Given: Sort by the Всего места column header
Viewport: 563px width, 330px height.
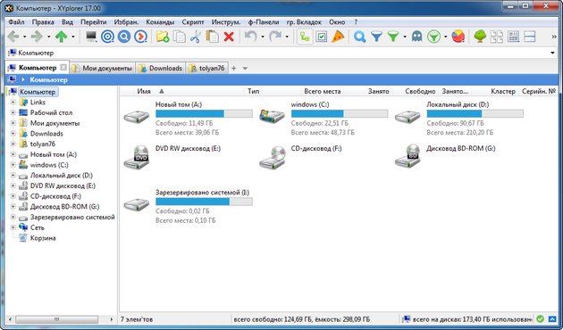Looking at the screenshot, I should point(322,91).
